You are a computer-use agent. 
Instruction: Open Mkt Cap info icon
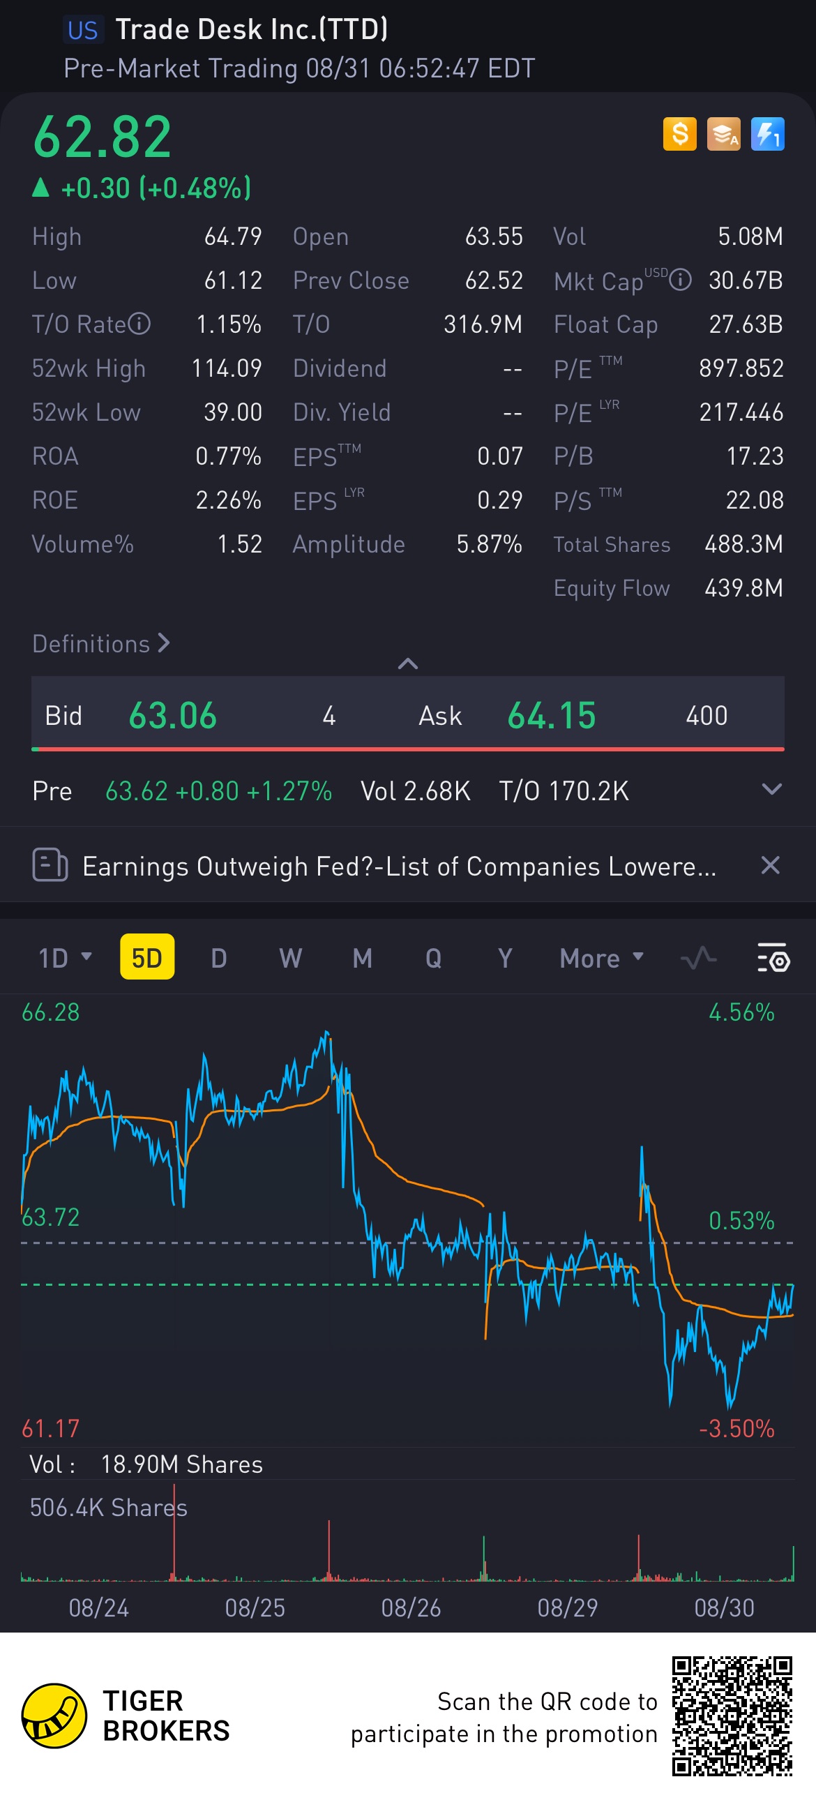[x=681, y=280]
